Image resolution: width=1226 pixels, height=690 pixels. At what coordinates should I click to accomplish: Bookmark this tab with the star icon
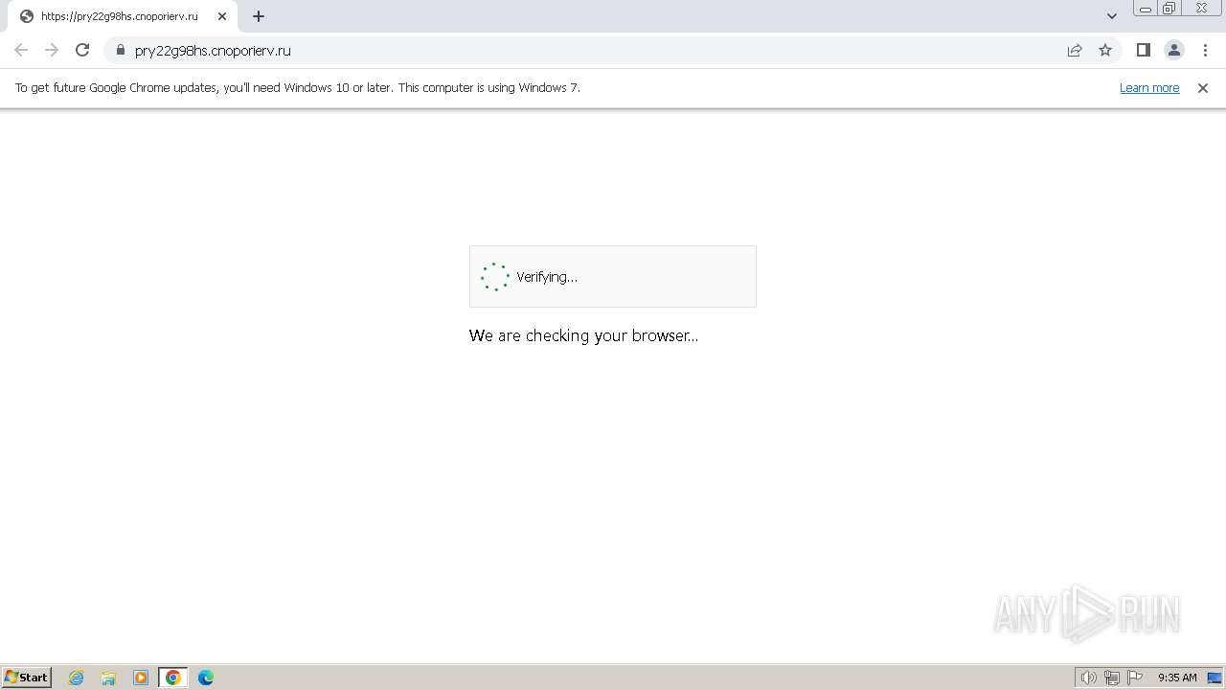tap(1105, 50)
